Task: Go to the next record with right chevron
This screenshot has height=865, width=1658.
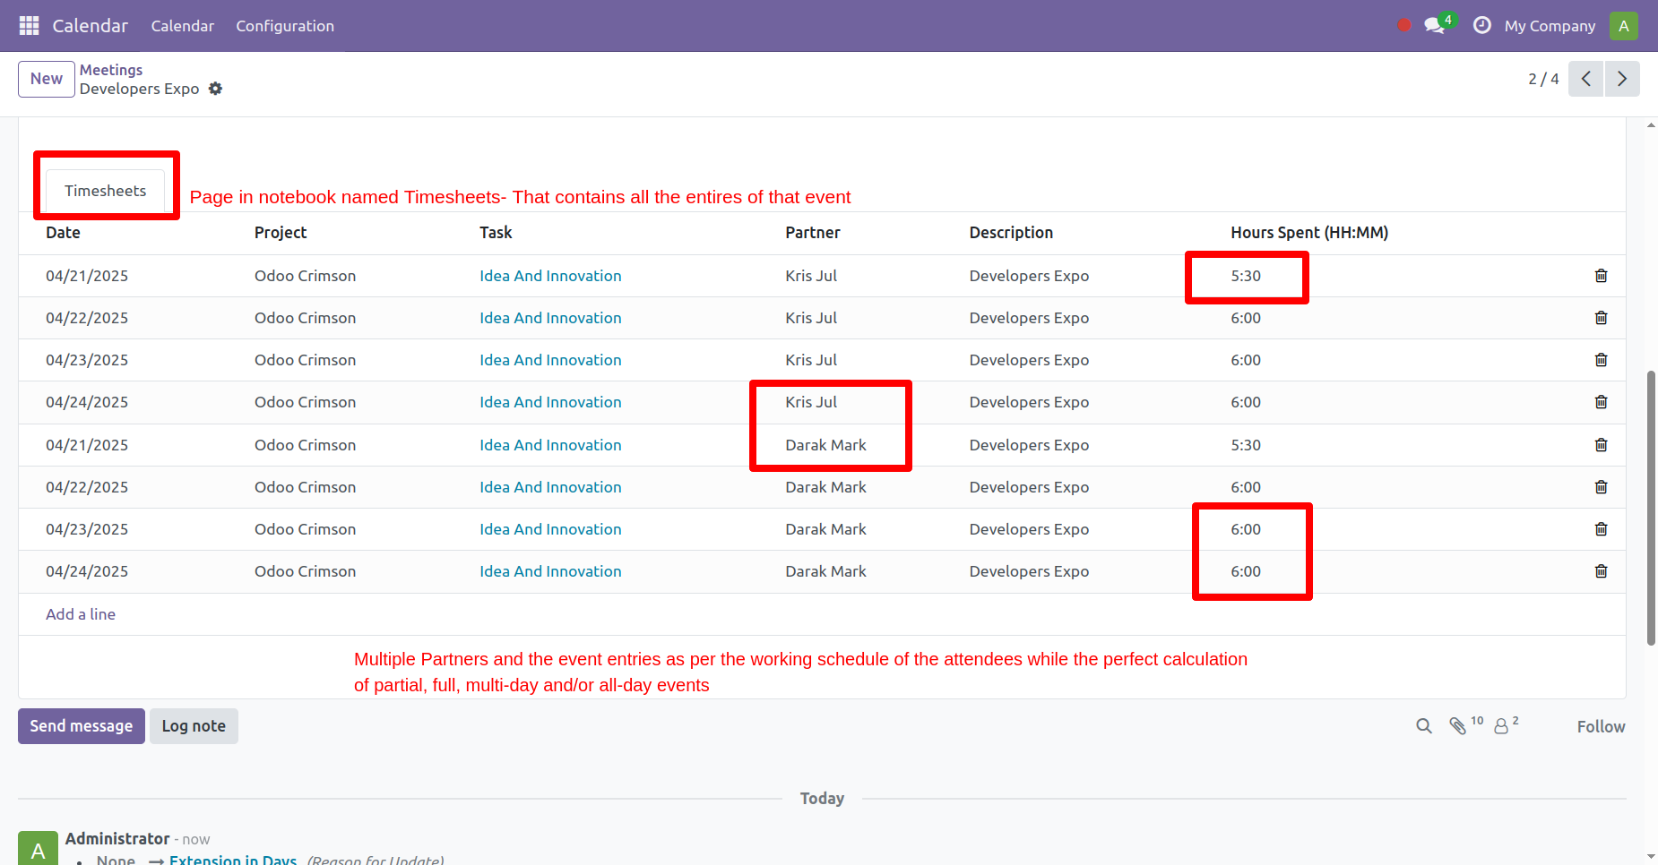Action: tap(1622, 79)
